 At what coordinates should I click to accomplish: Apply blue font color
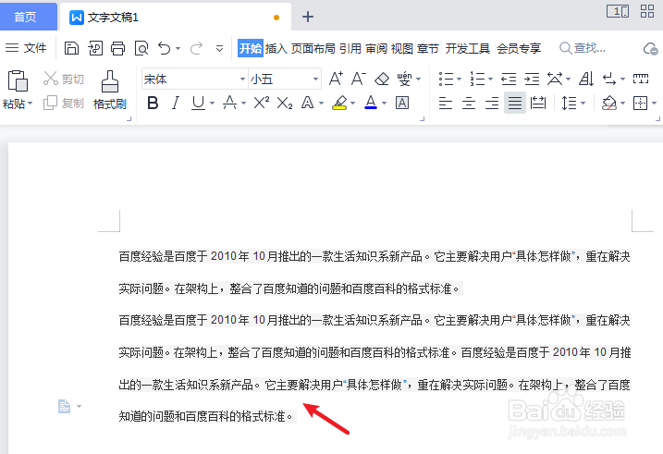pyautogui.click(x=371, y=103)
